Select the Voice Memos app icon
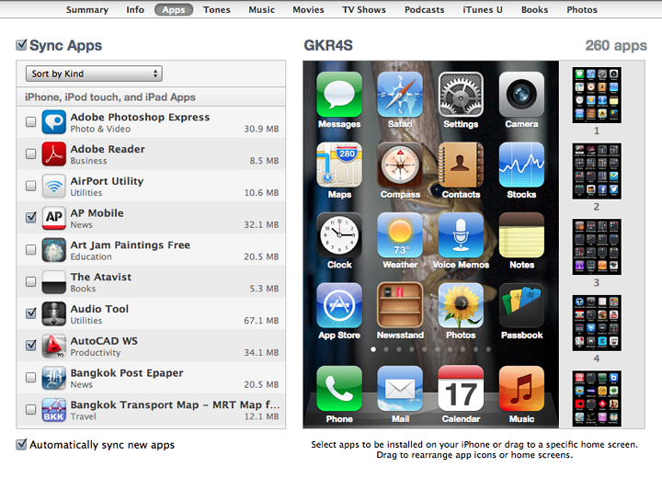 click(x=461, y=235)
